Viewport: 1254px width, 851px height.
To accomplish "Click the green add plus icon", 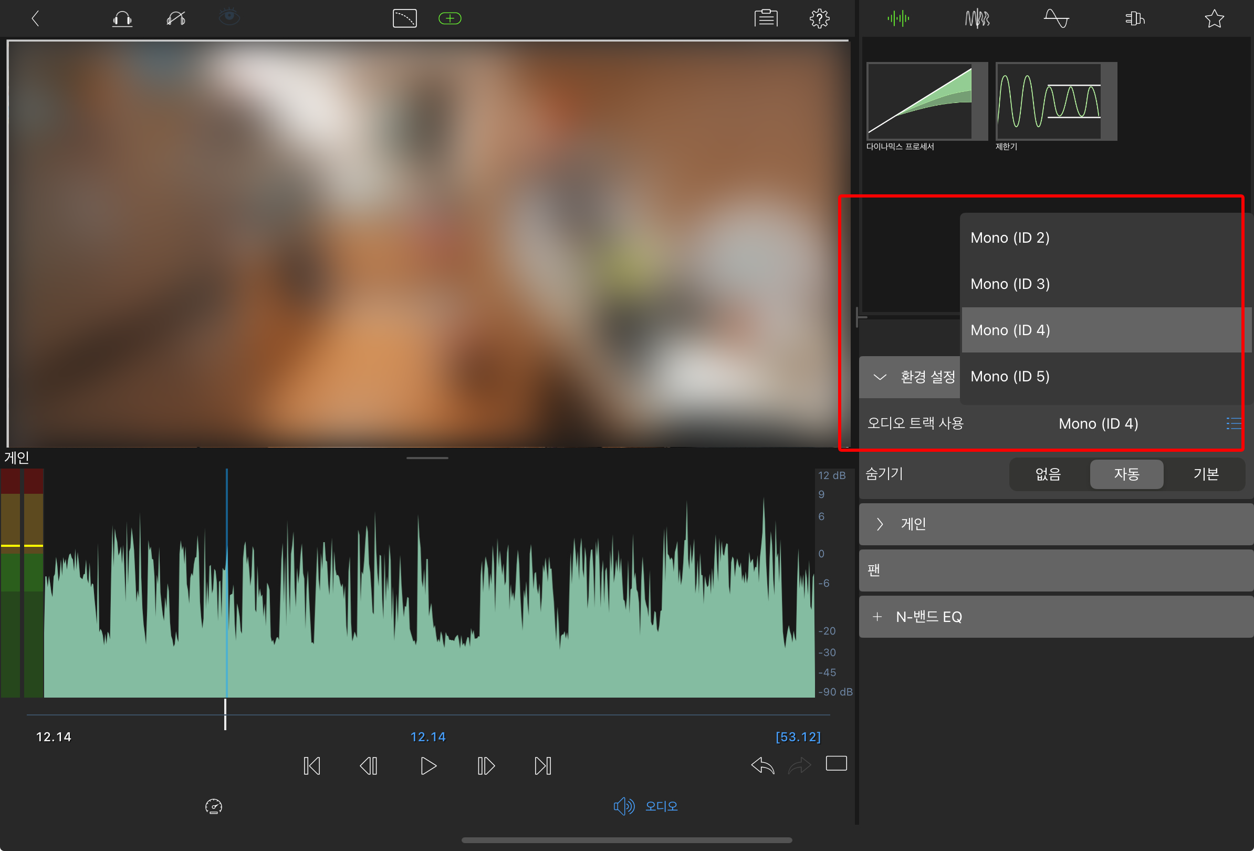I will tap(450, 19).
